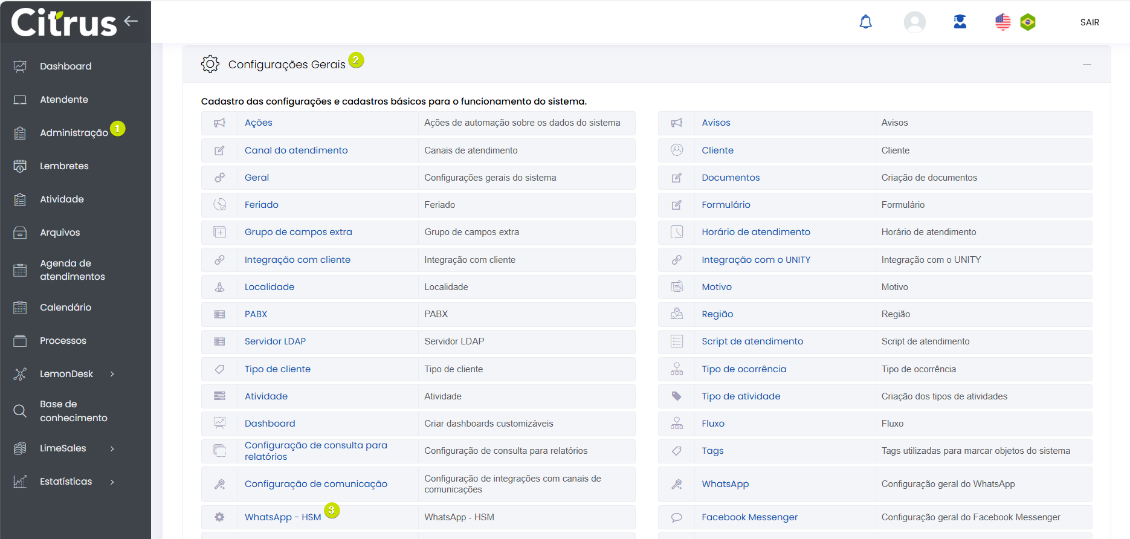Click the notification bell icon
Screen dimensions: 1130x539
point(865,22)
